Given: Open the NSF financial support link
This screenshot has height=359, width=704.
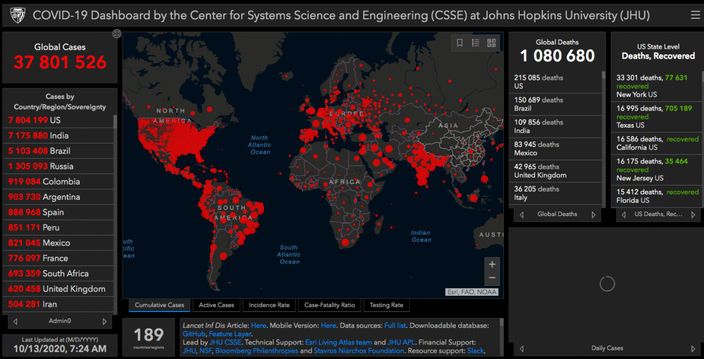Looking at the screenshot, I should coord(205,351).
